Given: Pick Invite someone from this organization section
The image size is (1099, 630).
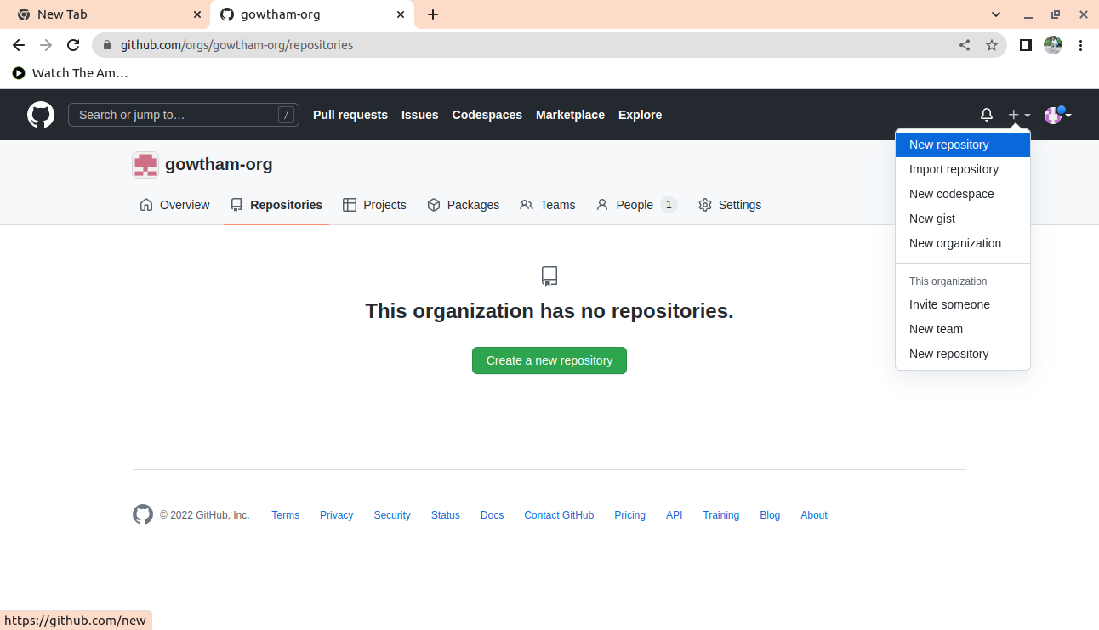Looking at the screenshot, I should 949,304.
